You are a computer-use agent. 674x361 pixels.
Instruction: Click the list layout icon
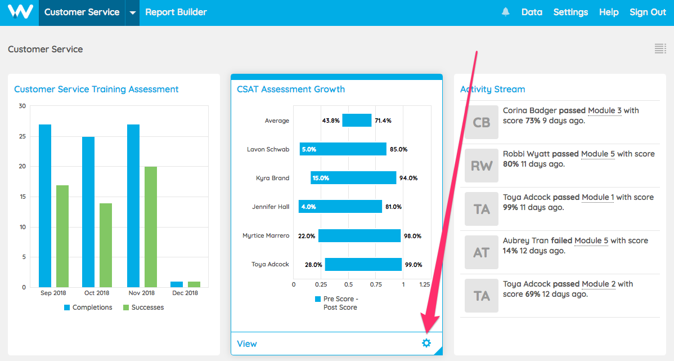pos(660,49)
